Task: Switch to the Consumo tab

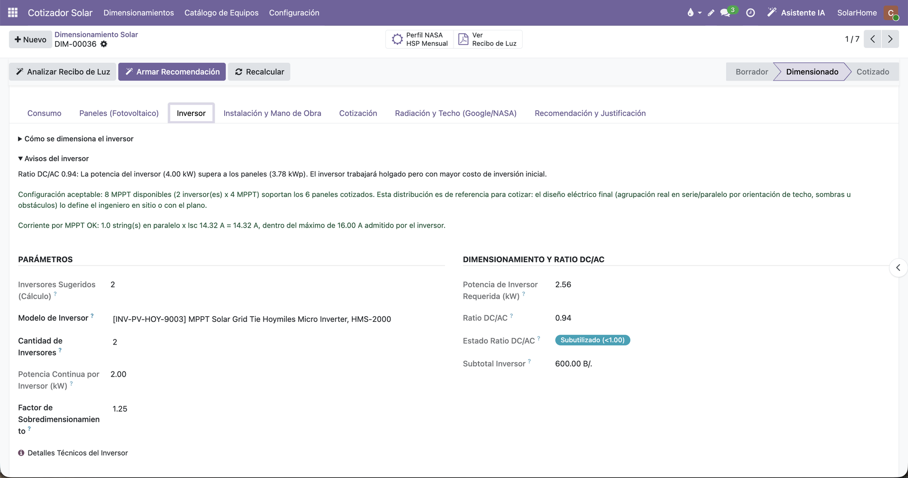Action: [x=44, y=113]
